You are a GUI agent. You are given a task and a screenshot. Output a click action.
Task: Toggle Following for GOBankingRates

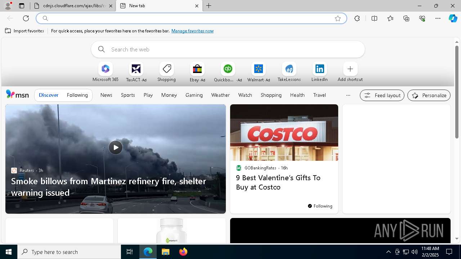[320, 206]
